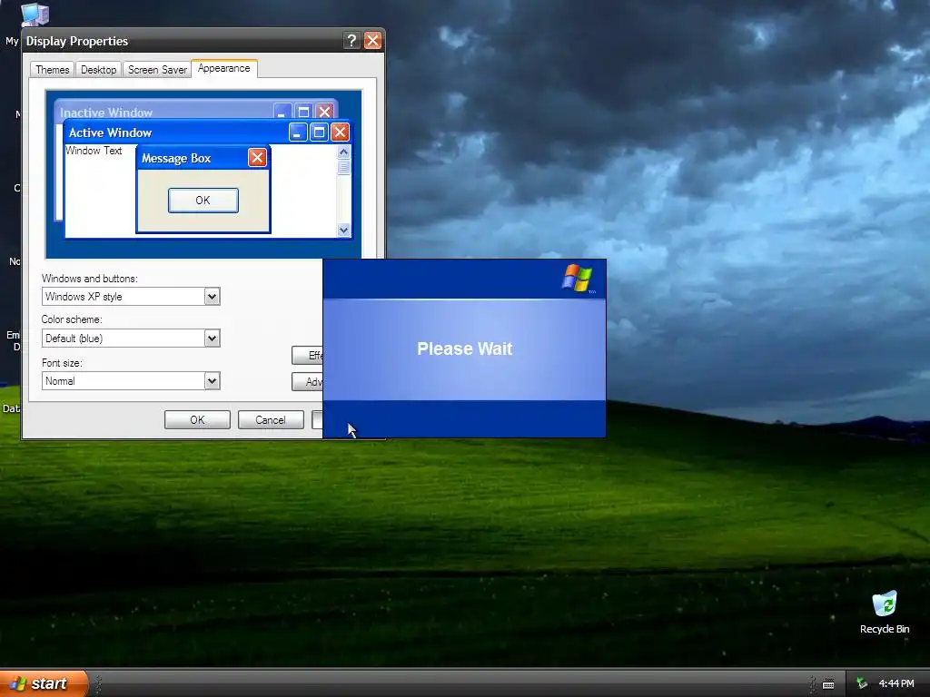Switch to the Themes tab

pyautogui.click(x=52, y=69)
